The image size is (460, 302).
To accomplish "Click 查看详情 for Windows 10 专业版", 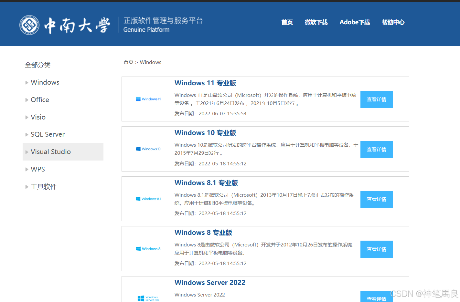I will point(377,150).
